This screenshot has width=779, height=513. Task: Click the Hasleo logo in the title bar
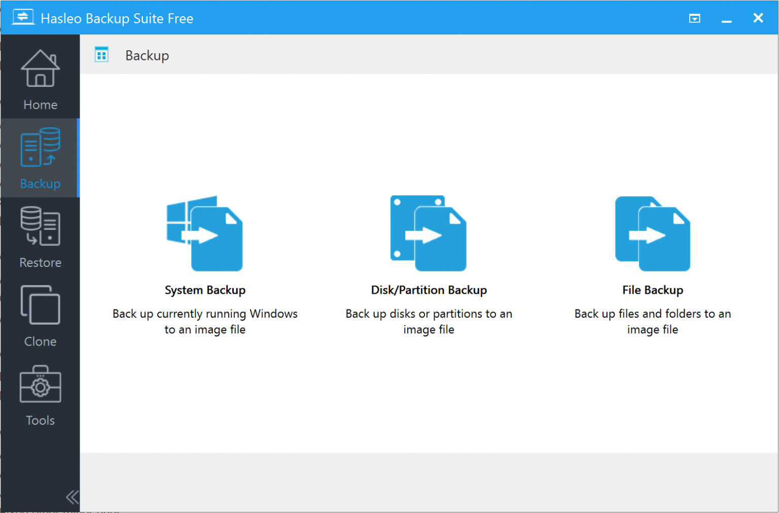click(23, 17)
